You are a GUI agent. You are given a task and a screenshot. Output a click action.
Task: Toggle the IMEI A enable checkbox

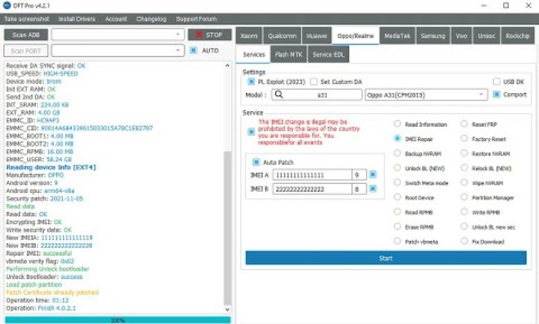372,174
